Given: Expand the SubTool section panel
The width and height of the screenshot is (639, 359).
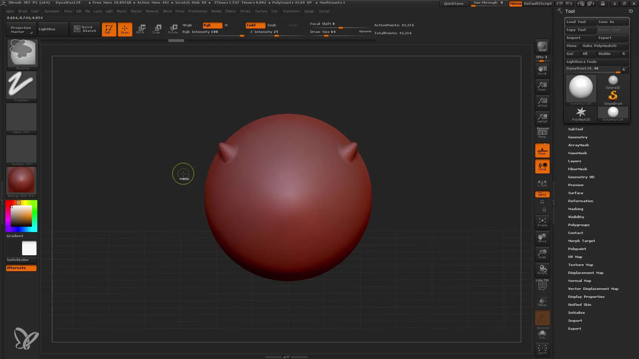Looking at the screenshot, I should pyautogui.click(x=575, y=129).
